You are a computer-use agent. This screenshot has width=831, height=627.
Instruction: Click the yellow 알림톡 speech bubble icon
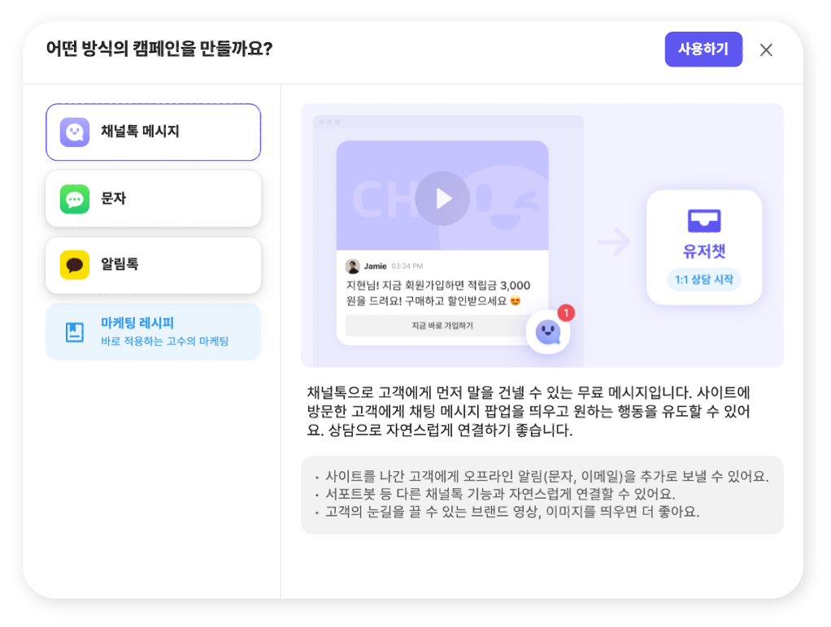(72, 264)
